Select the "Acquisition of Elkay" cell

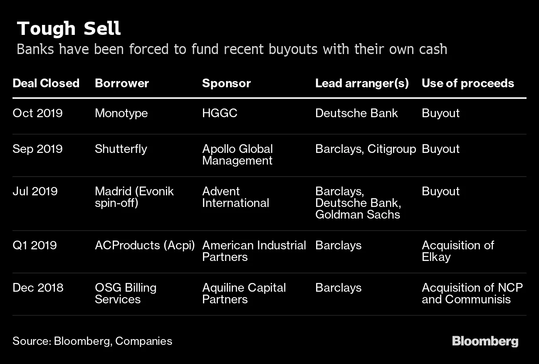tap(457, 251)
